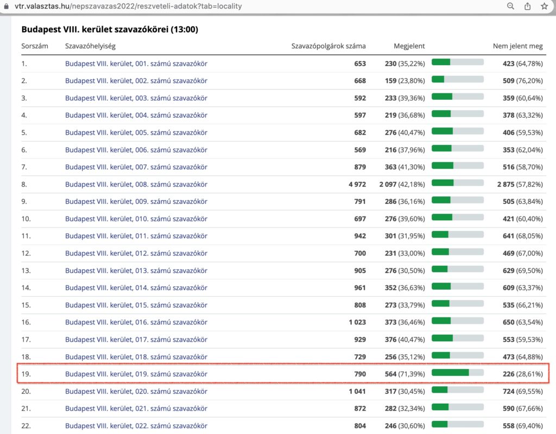
Task: Open the 019. számú szavazókör link
Action: point(136,374)
